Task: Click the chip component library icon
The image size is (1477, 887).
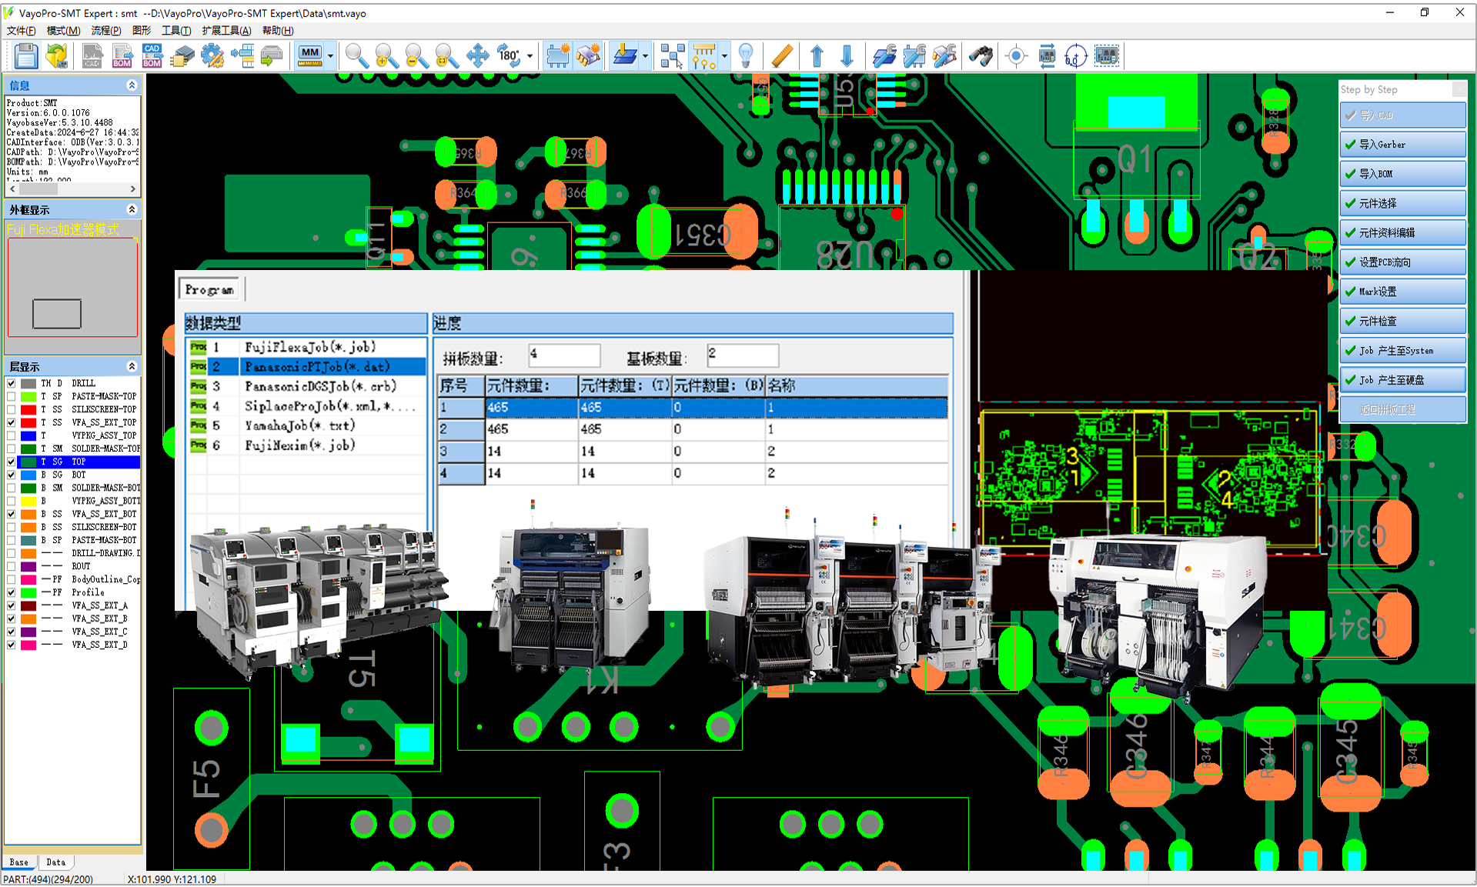Action: click(x=182, y=56)
